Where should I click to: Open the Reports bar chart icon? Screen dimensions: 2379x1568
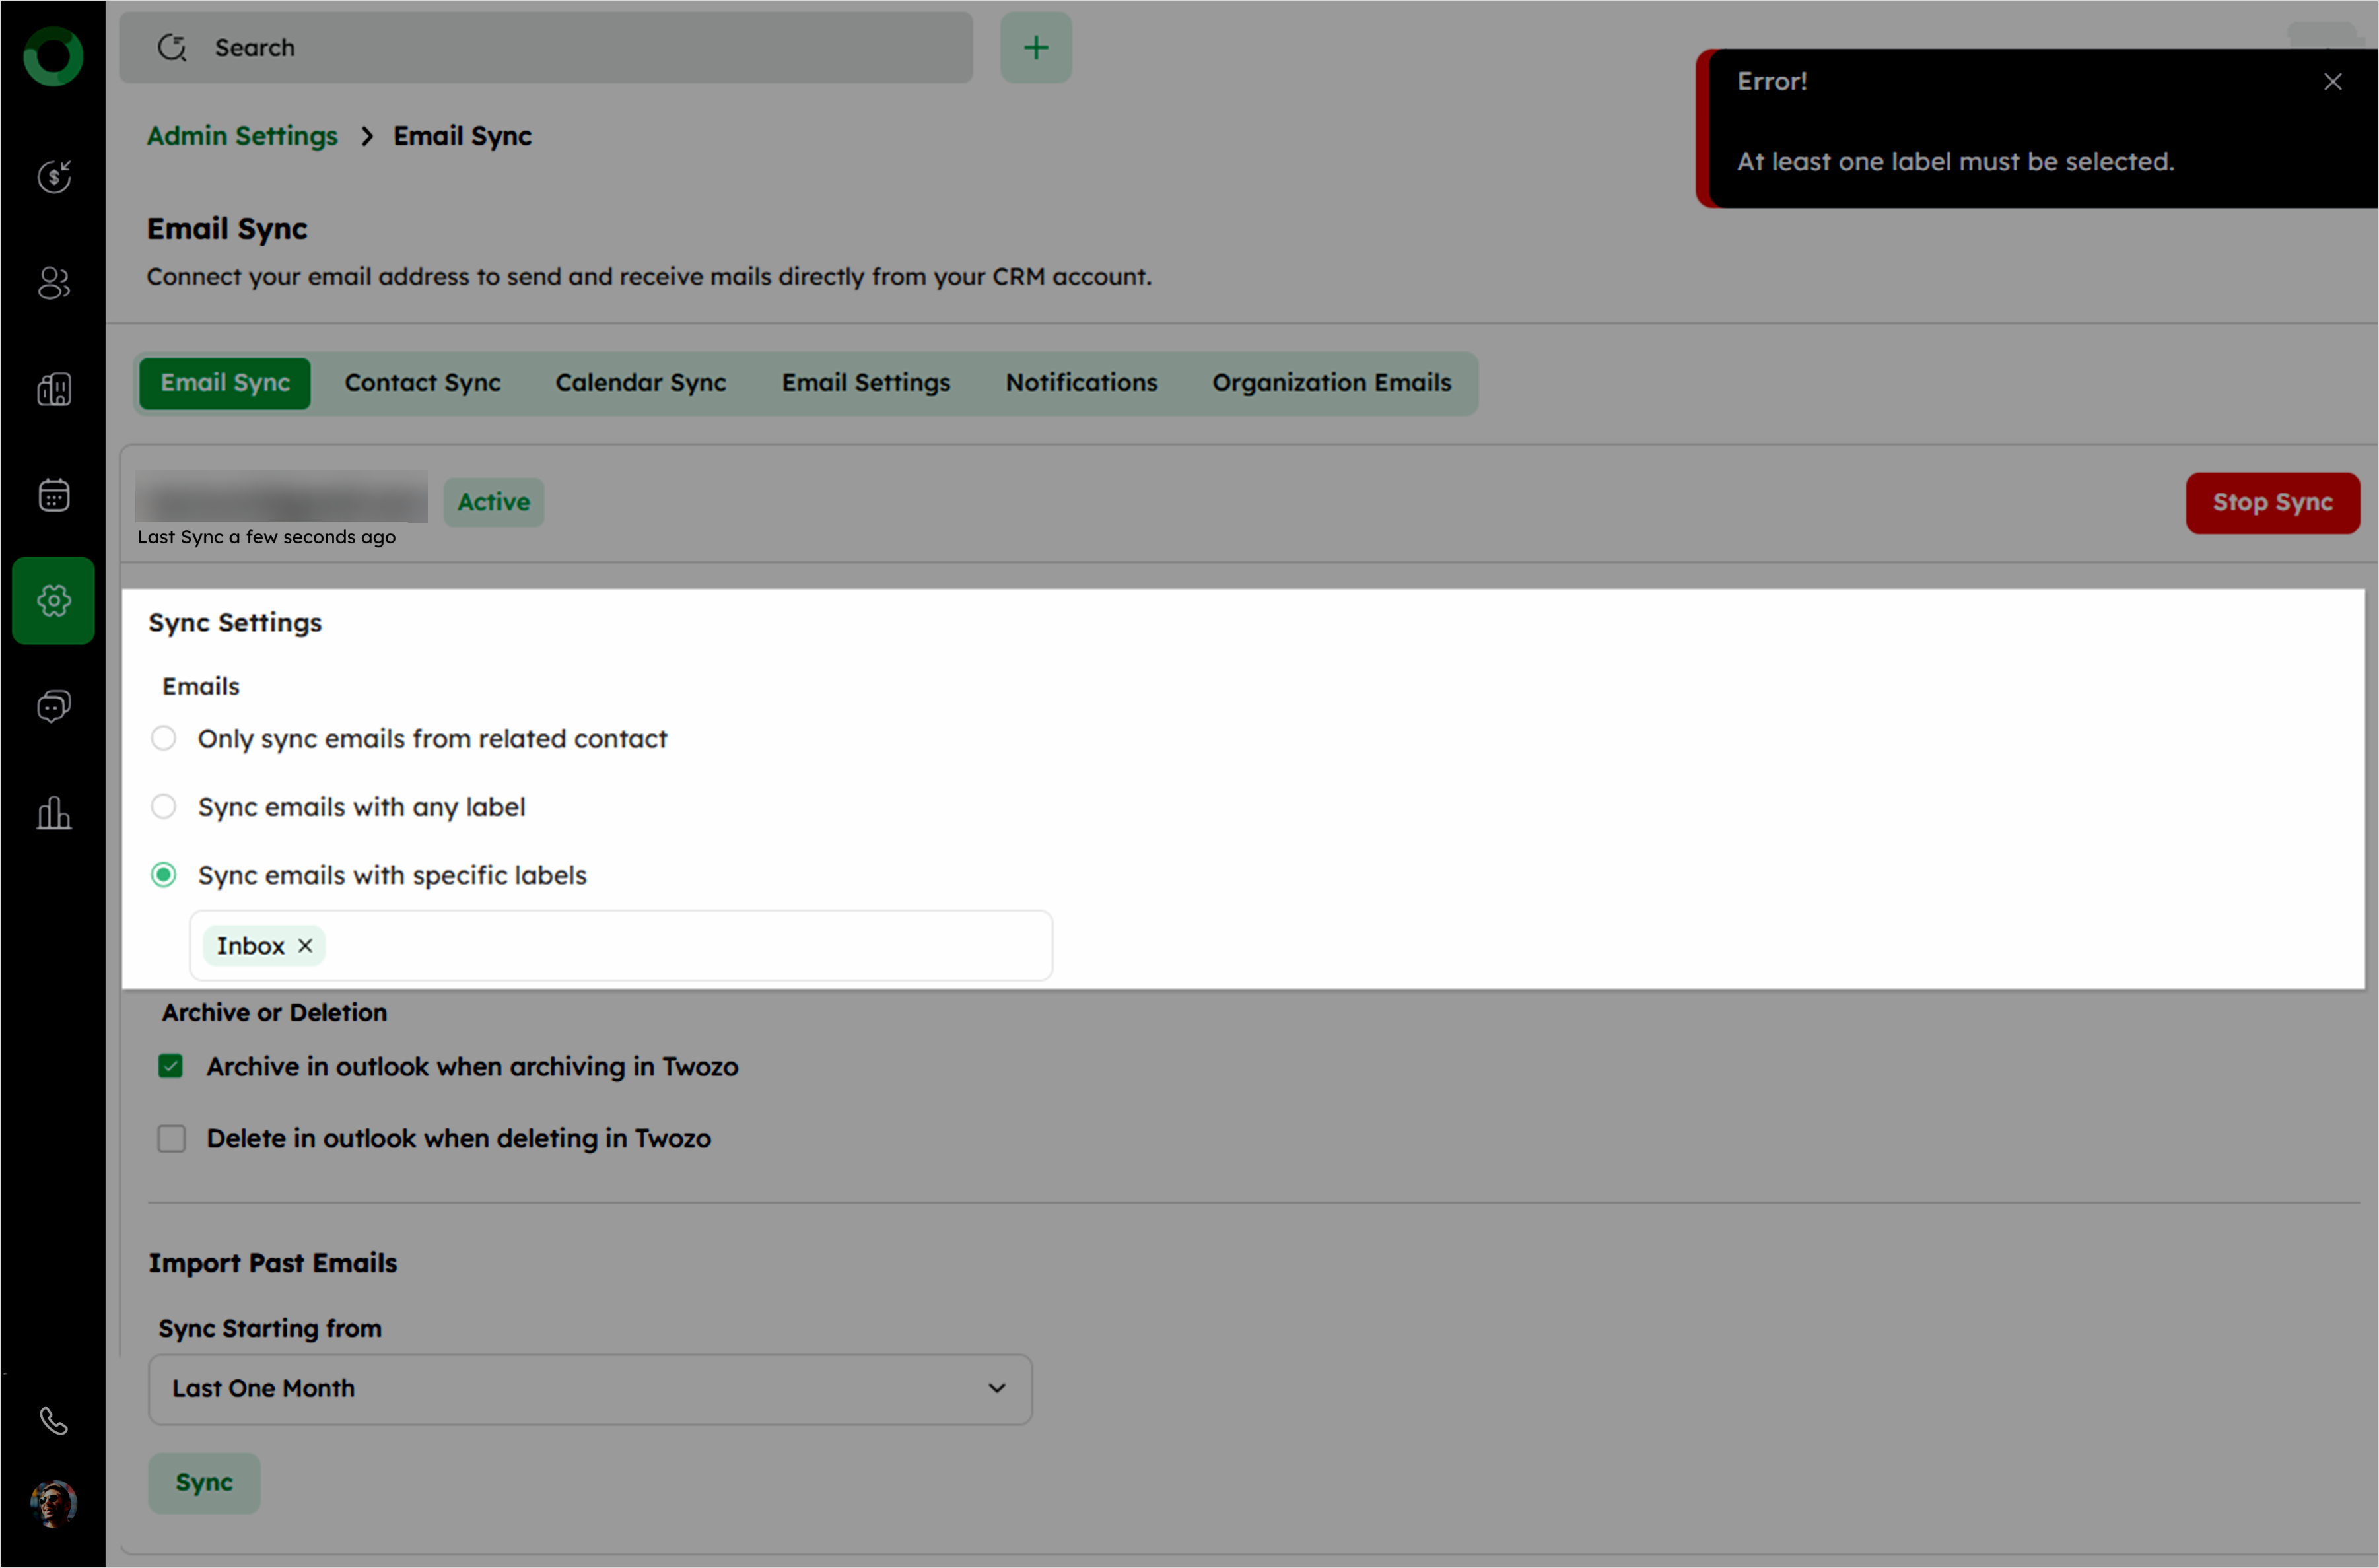click(54, 813)
